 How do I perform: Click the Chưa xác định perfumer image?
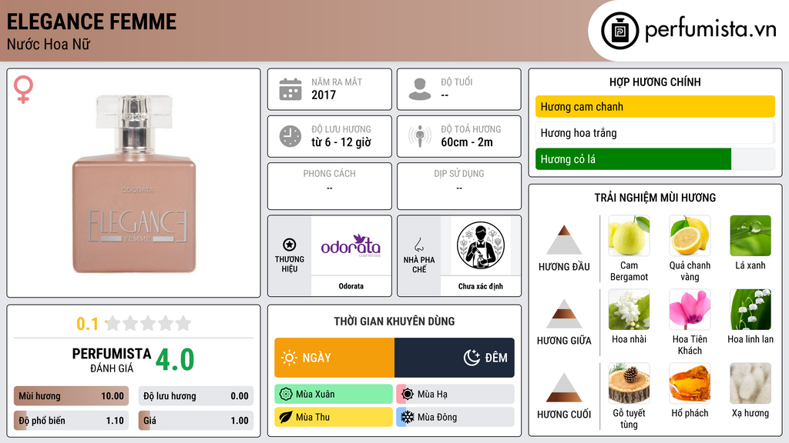[481, 245]
